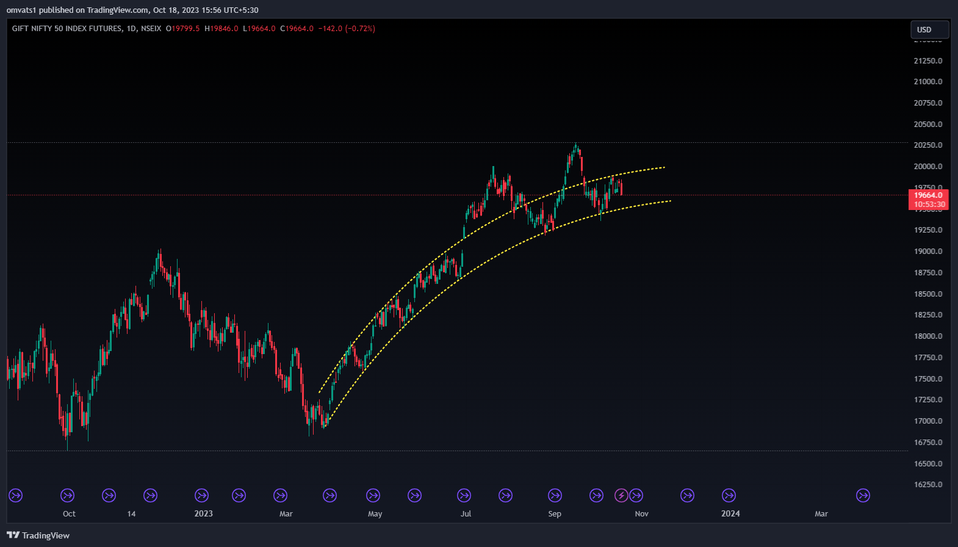Click the event icon between Jul and Sep
Viewport: 958px width, 547px height.
[505, 495]
